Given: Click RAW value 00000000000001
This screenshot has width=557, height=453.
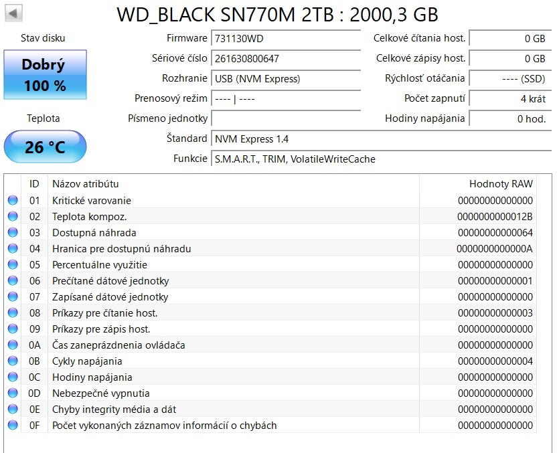Looking at the screenshot, I should [x=495, y=281].
